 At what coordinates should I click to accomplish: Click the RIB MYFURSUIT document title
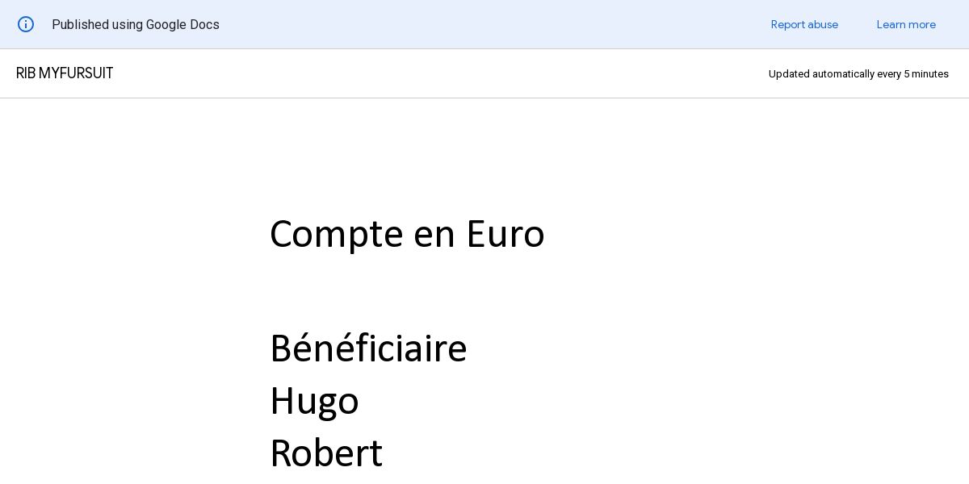(x=65, y=73)
